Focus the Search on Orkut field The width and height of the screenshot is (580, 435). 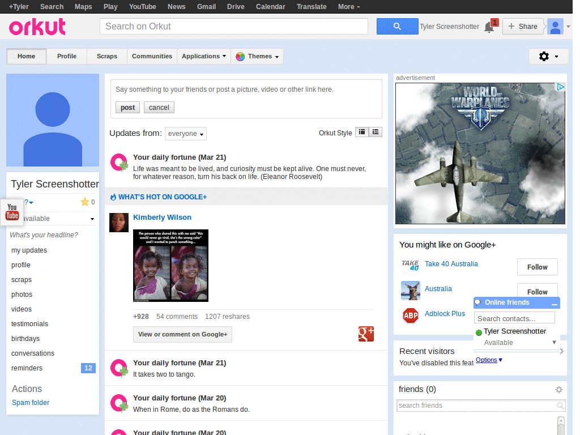pyautogui.click(x=234, y=26)
